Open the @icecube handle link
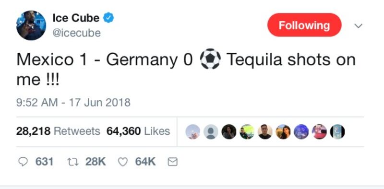 click(76, 33)
